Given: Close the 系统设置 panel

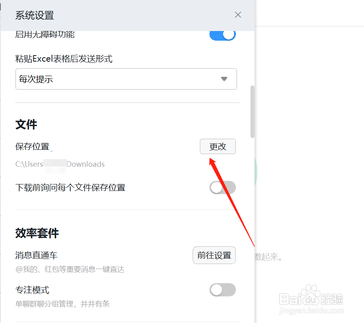Looking at the screenshot, I should [x=238, y=15].
